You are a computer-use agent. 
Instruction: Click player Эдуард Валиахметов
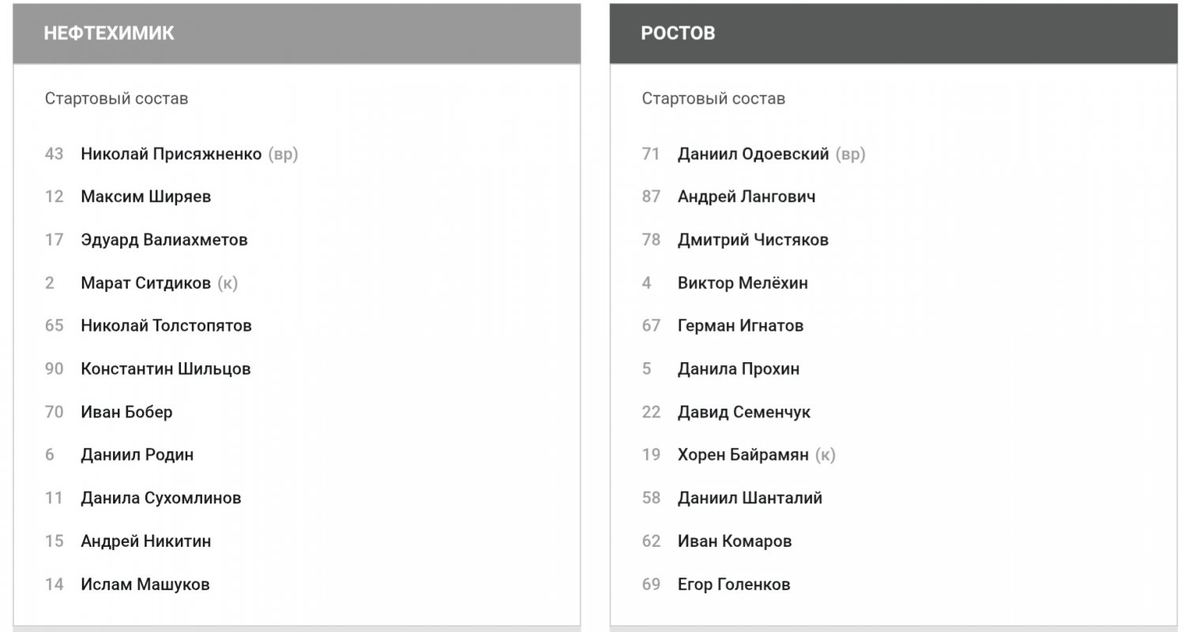164,240
